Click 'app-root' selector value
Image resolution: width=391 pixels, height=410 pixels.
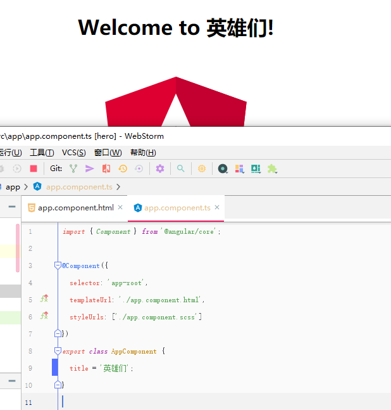127,283
